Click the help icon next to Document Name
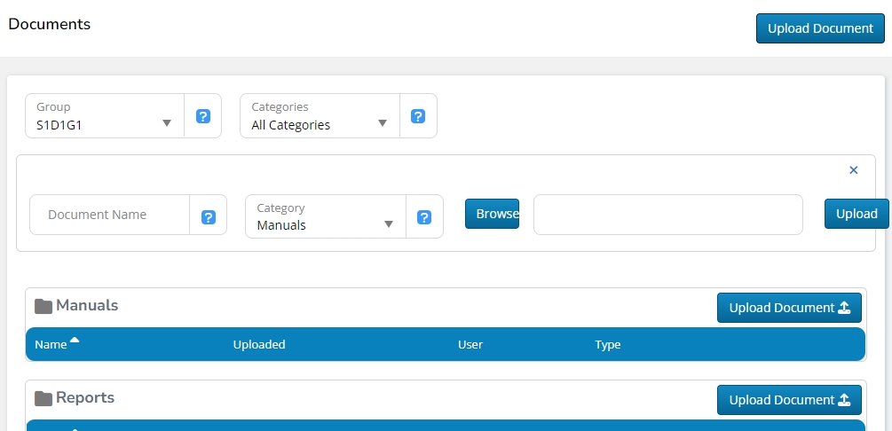The height and width of the screenshot is (431, 892). pos(209,216)
